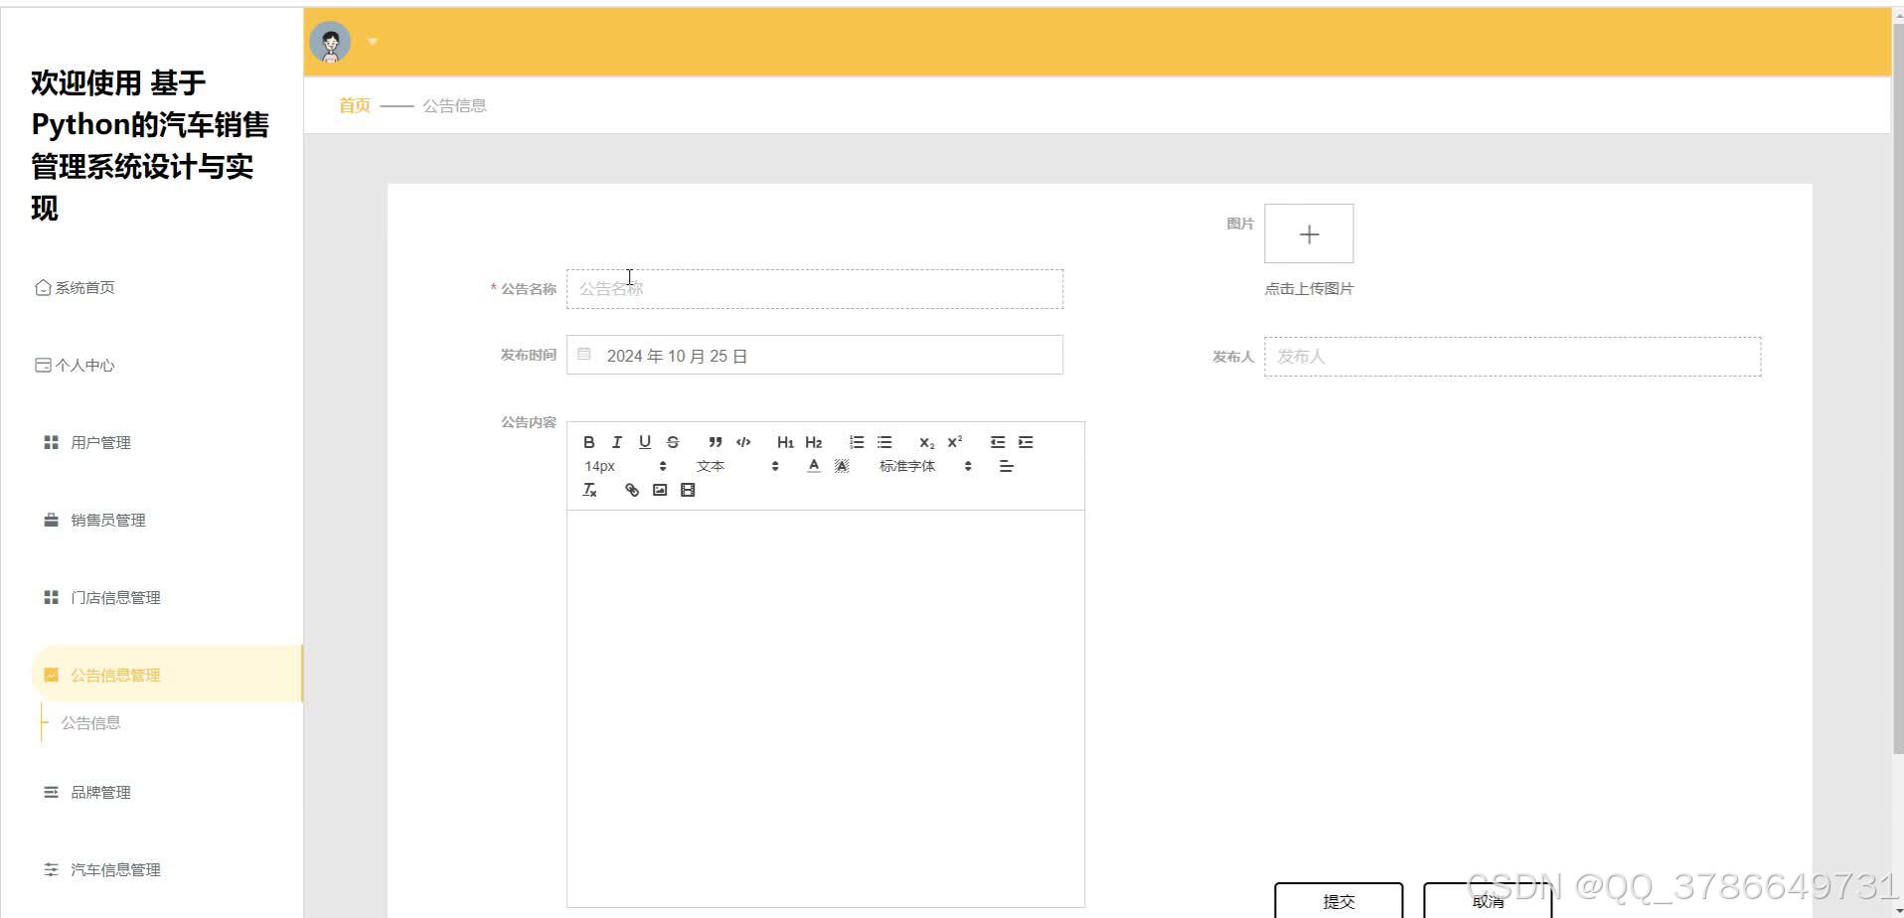Submit the announcement with 提交 button
The width and height of the screenshot is (1904, 918).
[1339, 901]
